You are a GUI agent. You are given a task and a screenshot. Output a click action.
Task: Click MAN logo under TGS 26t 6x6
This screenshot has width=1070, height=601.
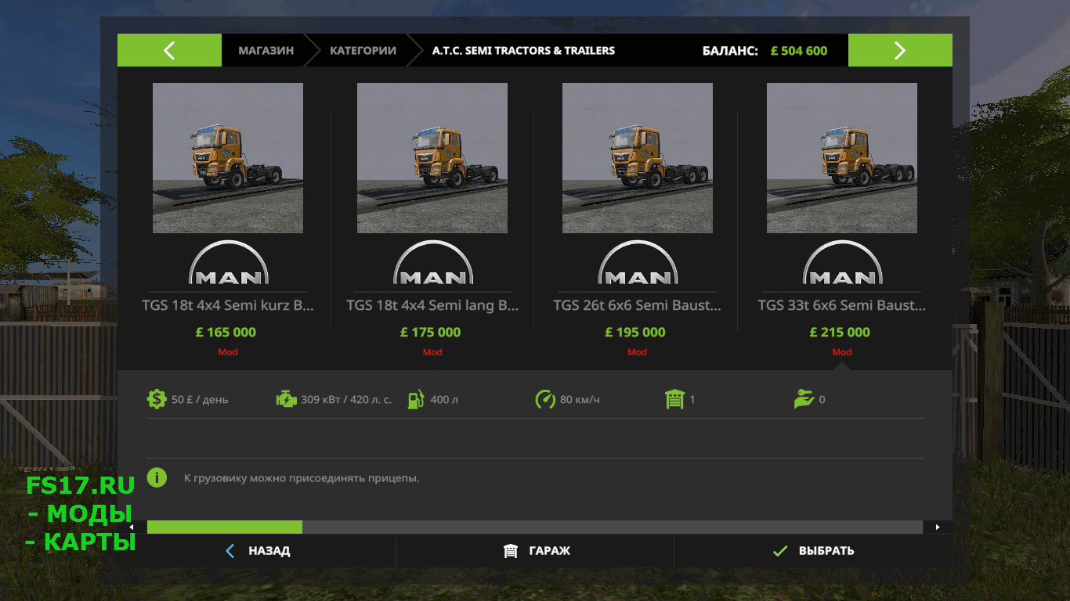(638, 262)
